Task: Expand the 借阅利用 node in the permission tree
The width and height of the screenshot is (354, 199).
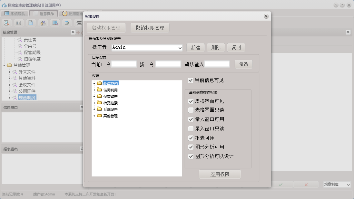Action: [94, 90]
